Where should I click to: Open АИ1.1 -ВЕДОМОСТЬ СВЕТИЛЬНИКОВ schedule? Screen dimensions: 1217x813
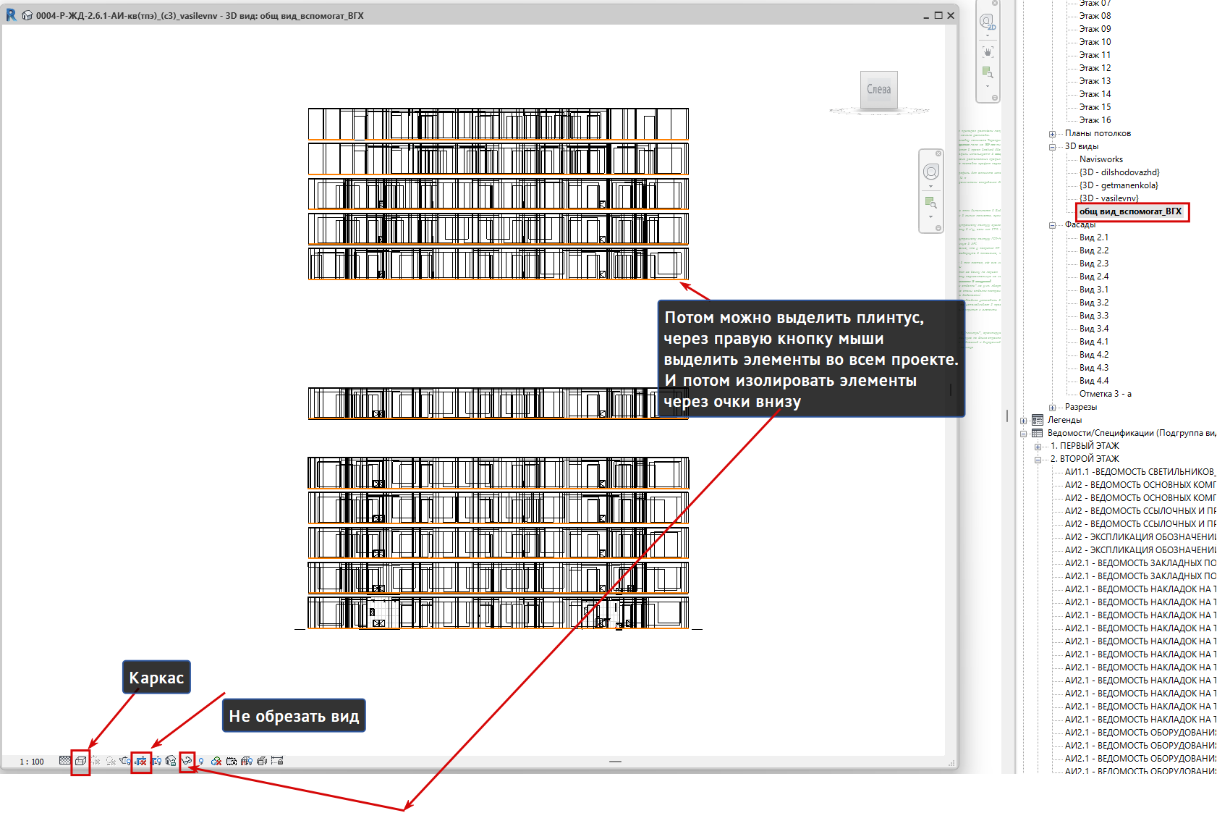pyautogui.click(x=1140, y=472)
